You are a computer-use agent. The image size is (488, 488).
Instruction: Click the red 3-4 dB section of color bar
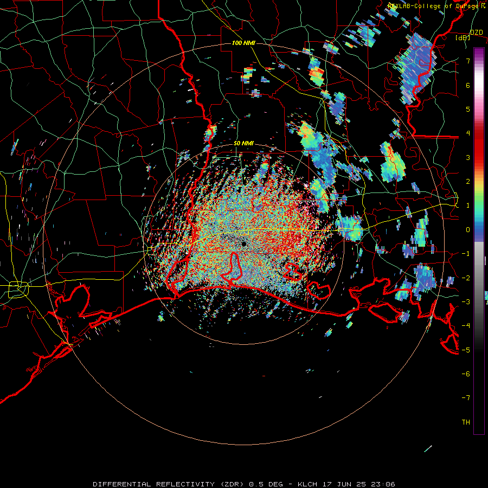coord(479,145)
